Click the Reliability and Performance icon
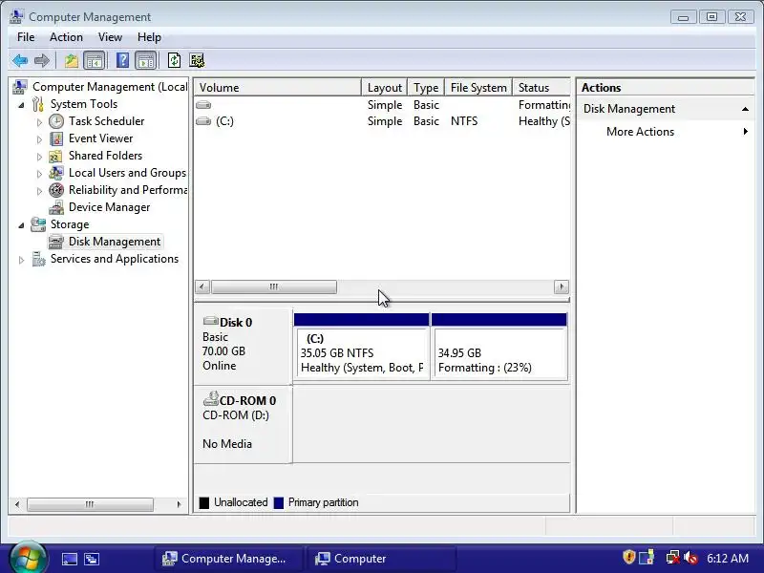The image size is (764, 573). click(x=56, y=190)
